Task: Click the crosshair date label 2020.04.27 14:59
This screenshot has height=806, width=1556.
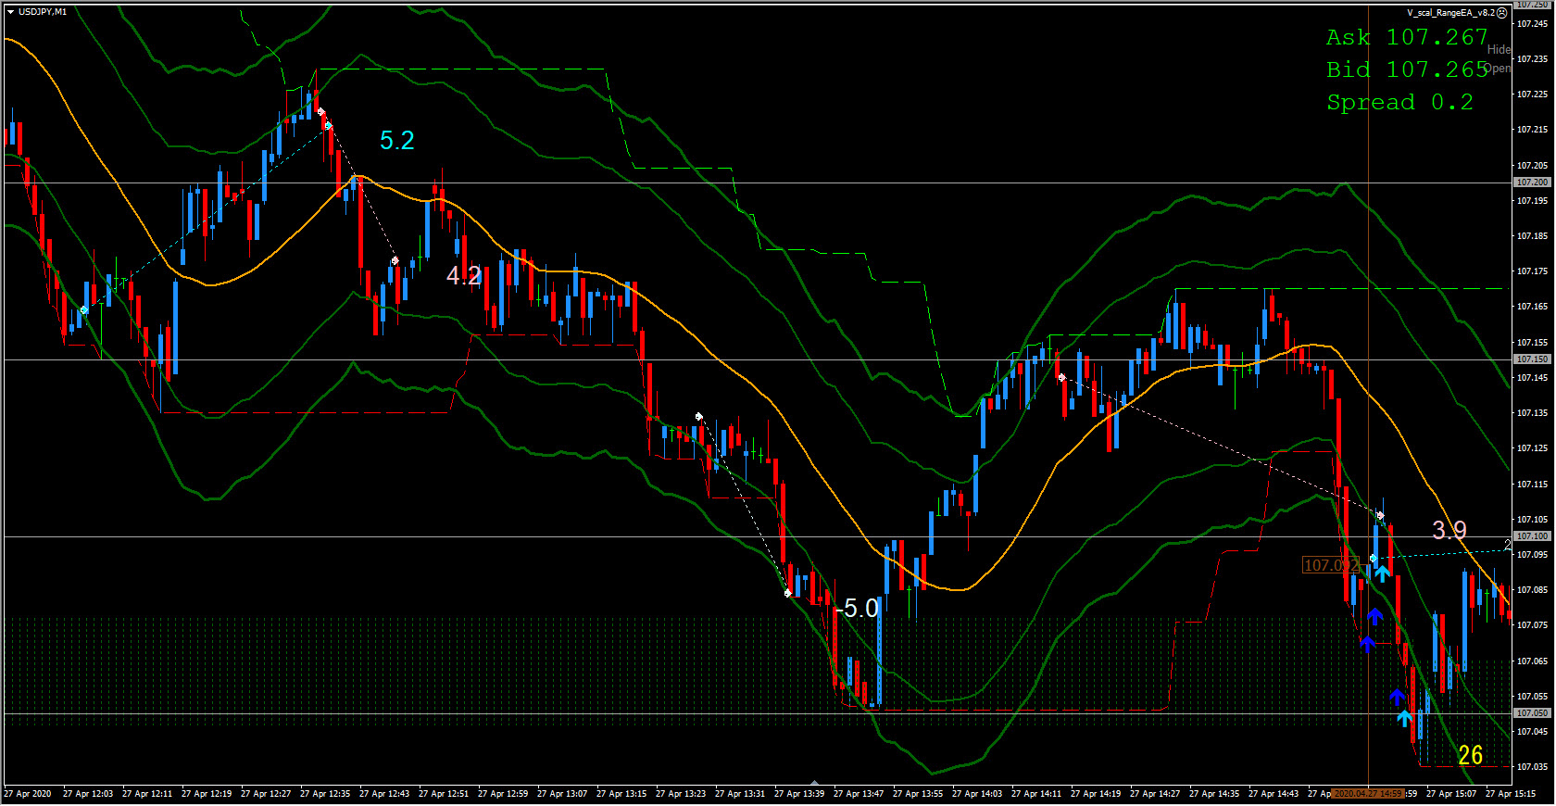Action: (x=1368, y=794)
